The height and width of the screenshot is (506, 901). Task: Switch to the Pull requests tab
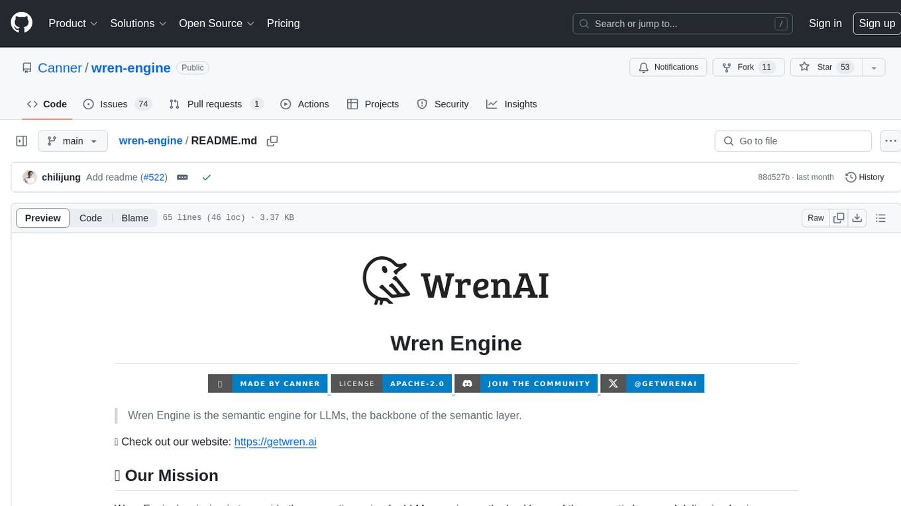pos(216,104)
